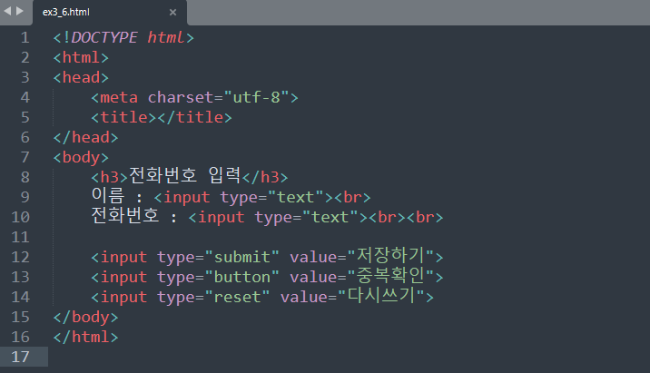Click line number 1 in the gutter
The height and width of the screenshot is (373, 650).
[25, 38]
